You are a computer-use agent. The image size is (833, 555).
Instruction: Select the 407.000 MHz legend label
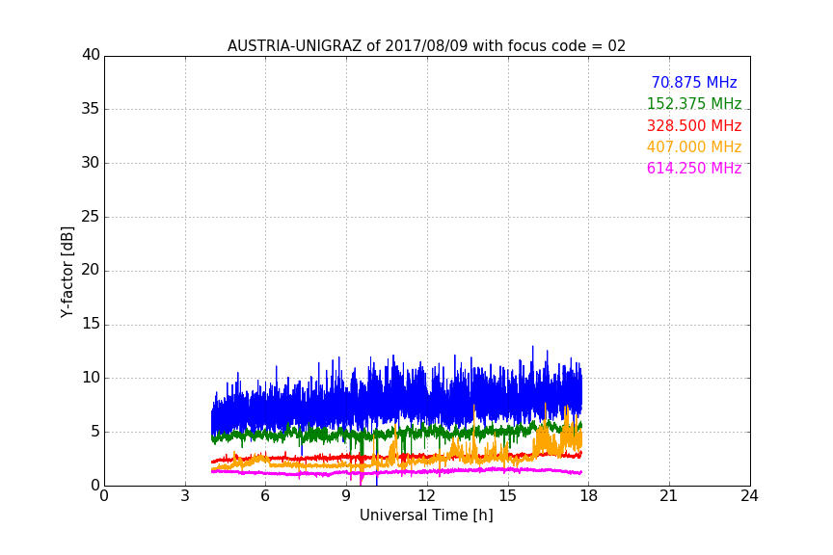tap(694, 146)
